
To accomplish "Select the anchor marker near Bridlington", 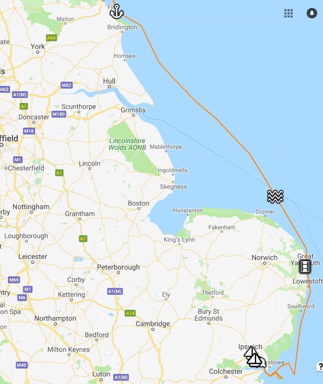I will tap(117, 12).
